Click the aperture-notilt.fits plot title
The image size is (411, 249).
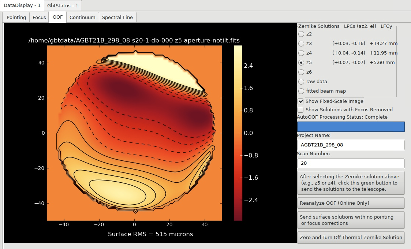(x=134, y=40)
